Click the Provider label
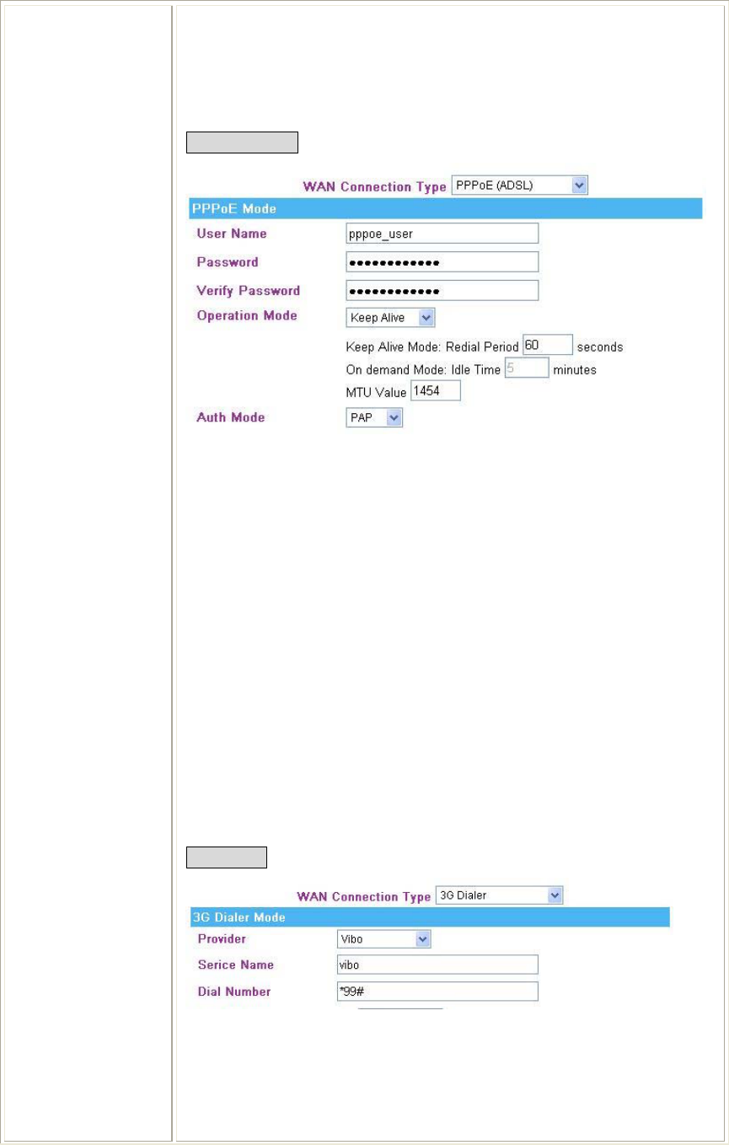 coord(222,938)
